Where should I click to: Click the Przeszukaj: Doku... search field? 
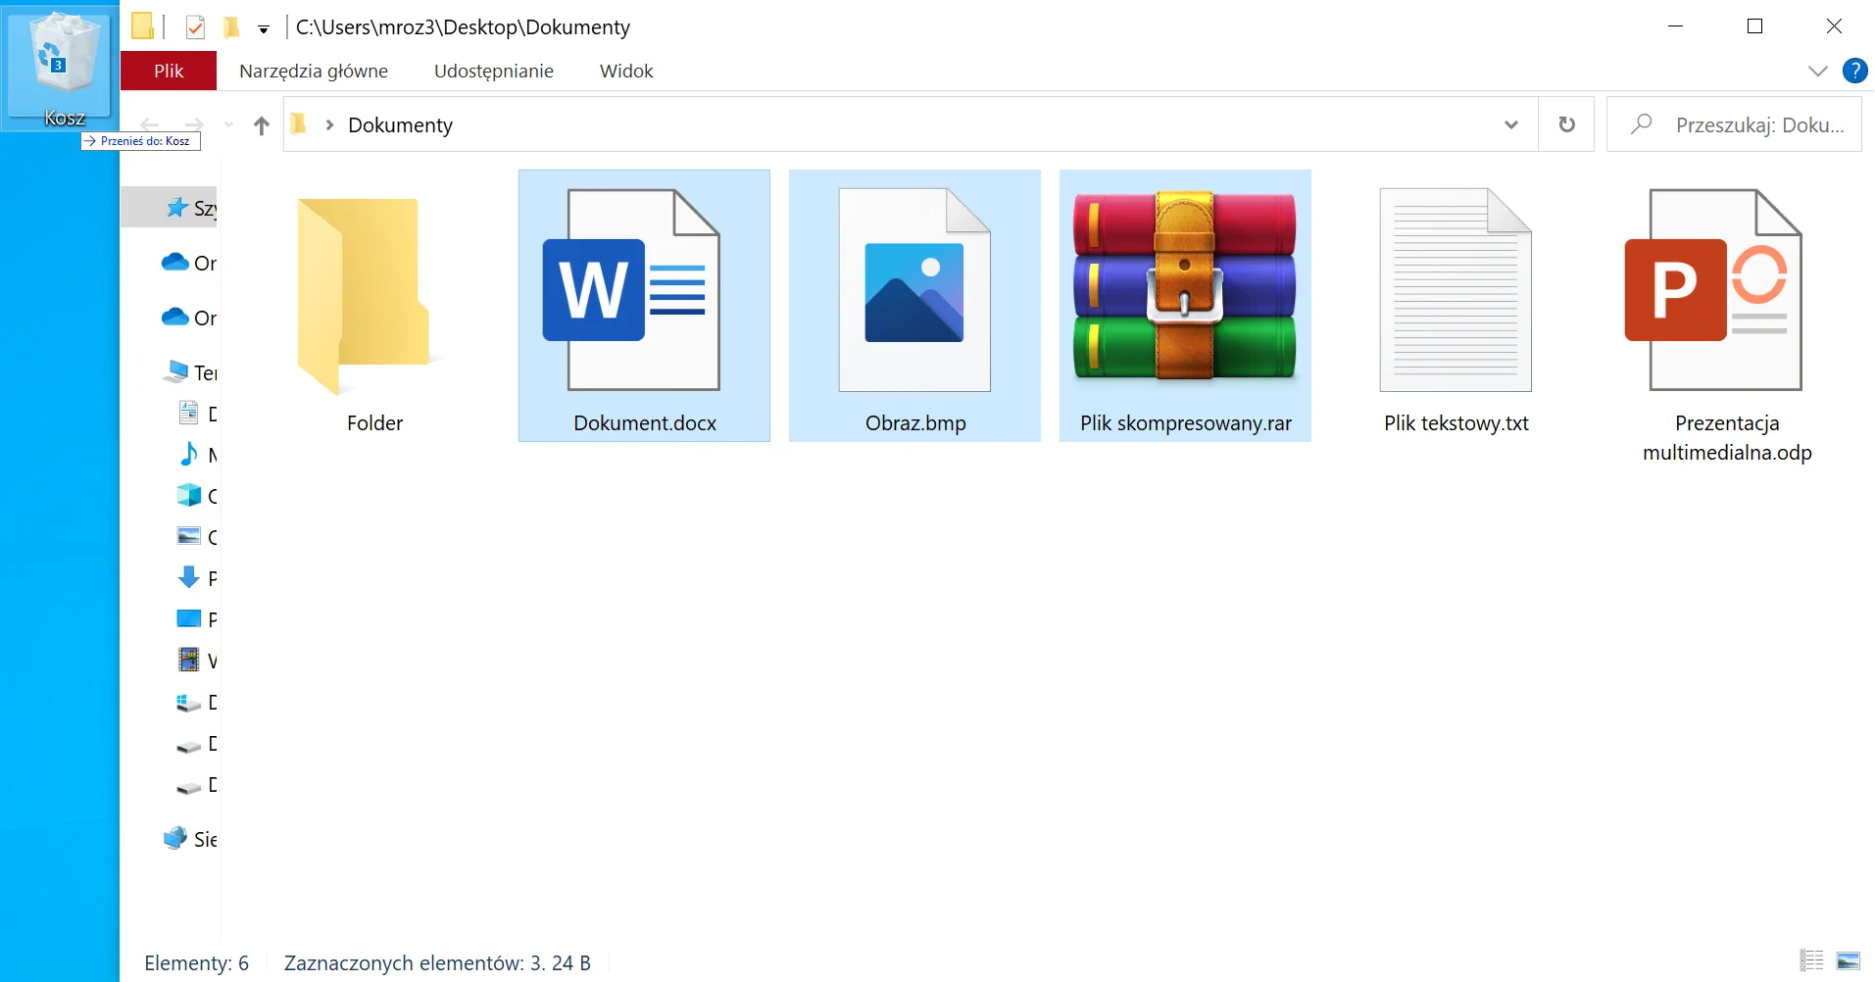[1734, 124]
